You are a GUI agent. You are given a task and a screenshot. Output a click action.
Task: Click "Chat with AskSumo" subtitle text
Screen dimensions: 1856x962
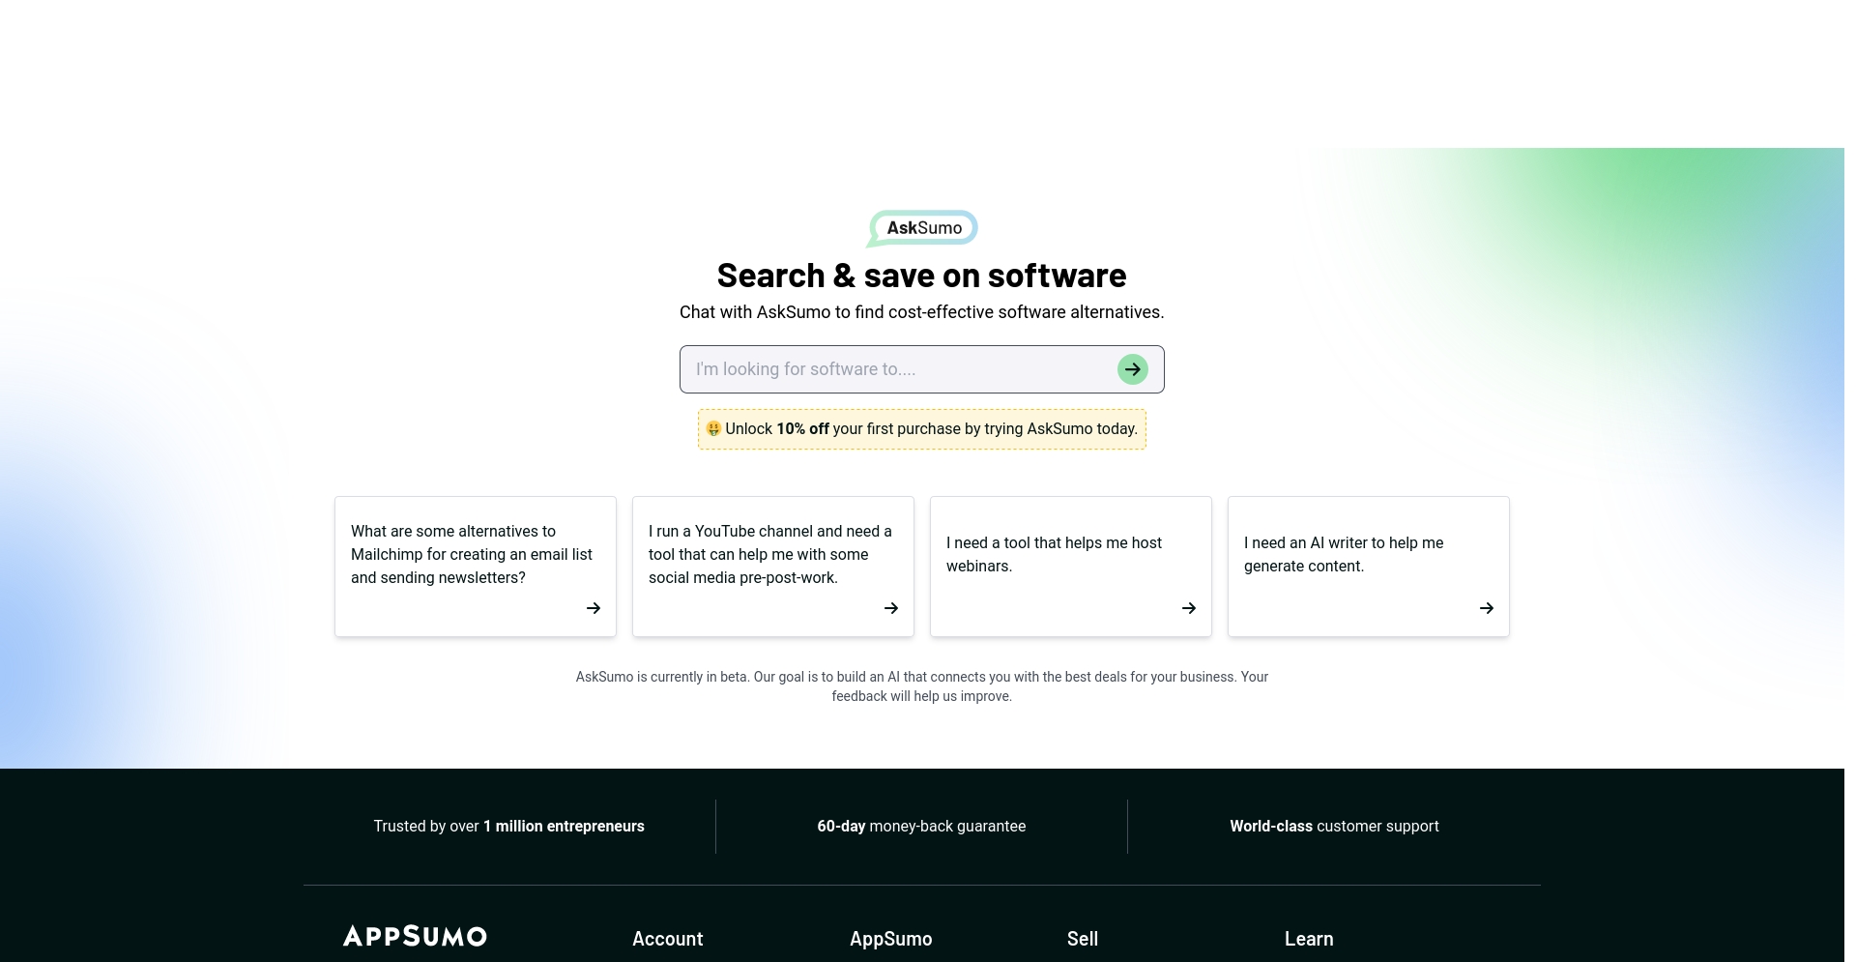[x=921, y=312]
